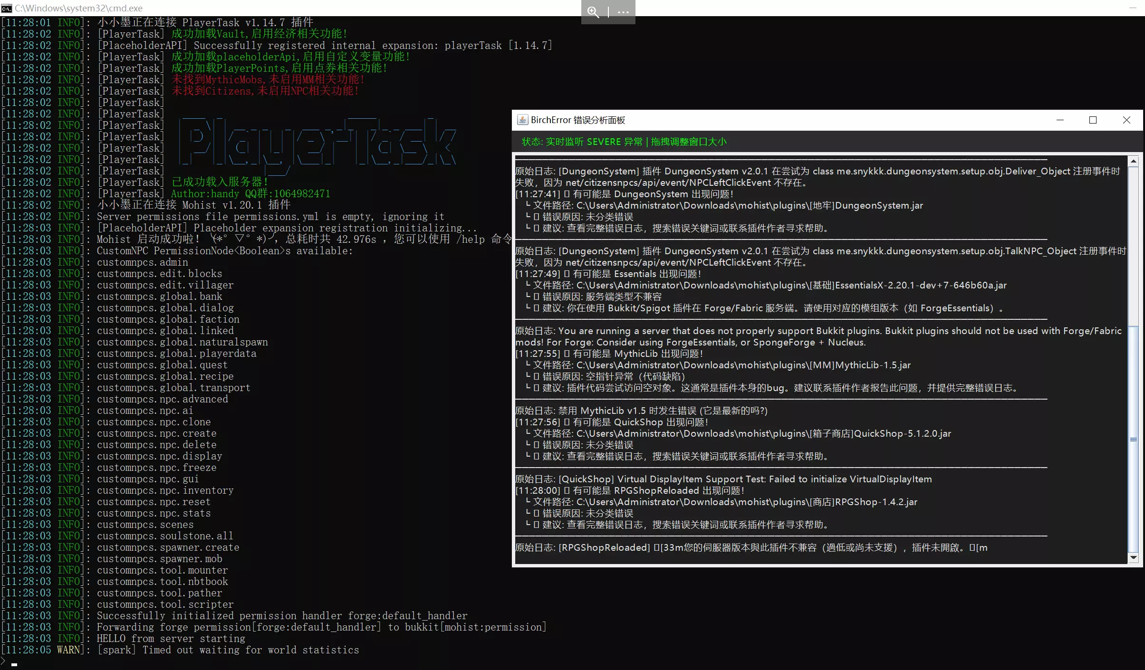Click the BirchError scrollbar down arrow
Viewport: 1145px width, 670px height.
[1134, 557]
